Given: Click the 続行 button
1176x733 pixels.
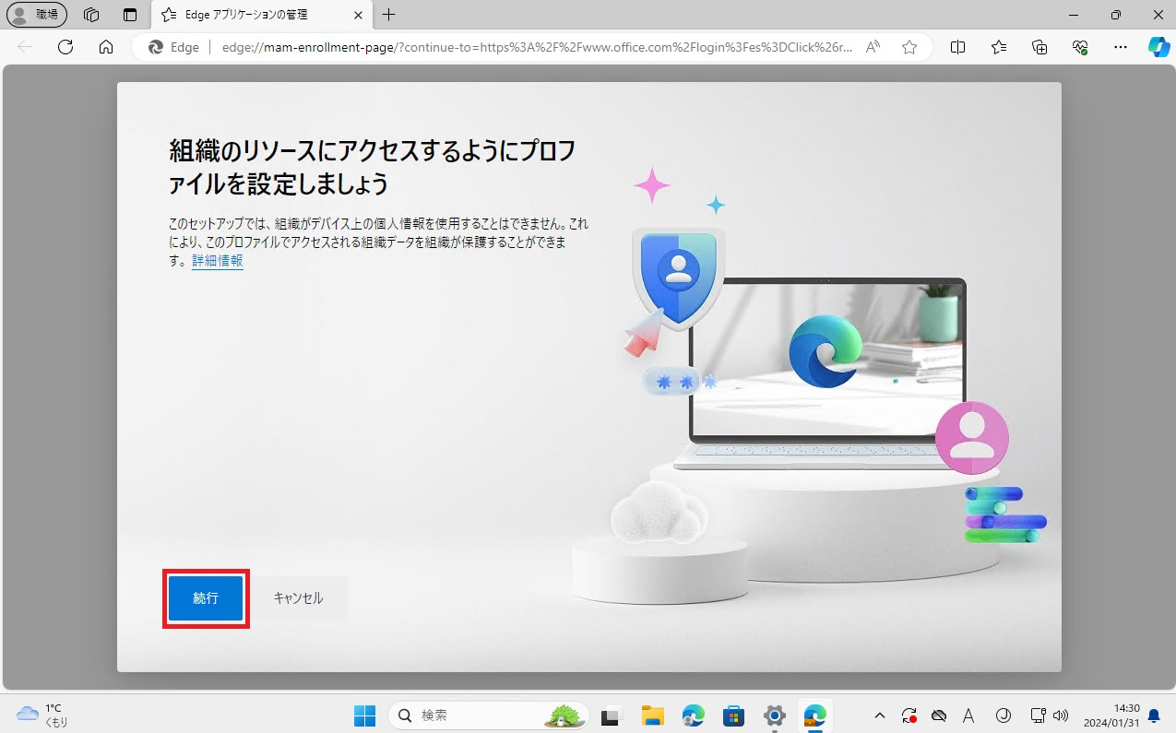Looking at the screenshot, I should 206,598.
